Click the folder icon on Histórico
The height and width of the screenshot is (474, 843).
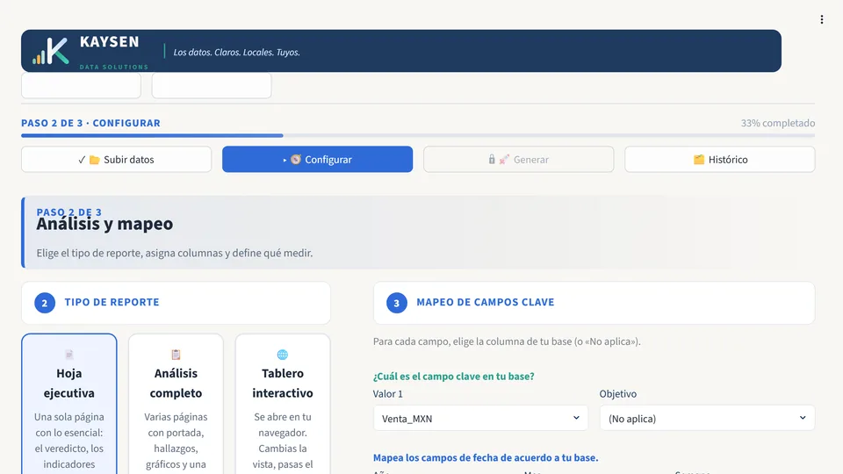click(699, 160)
